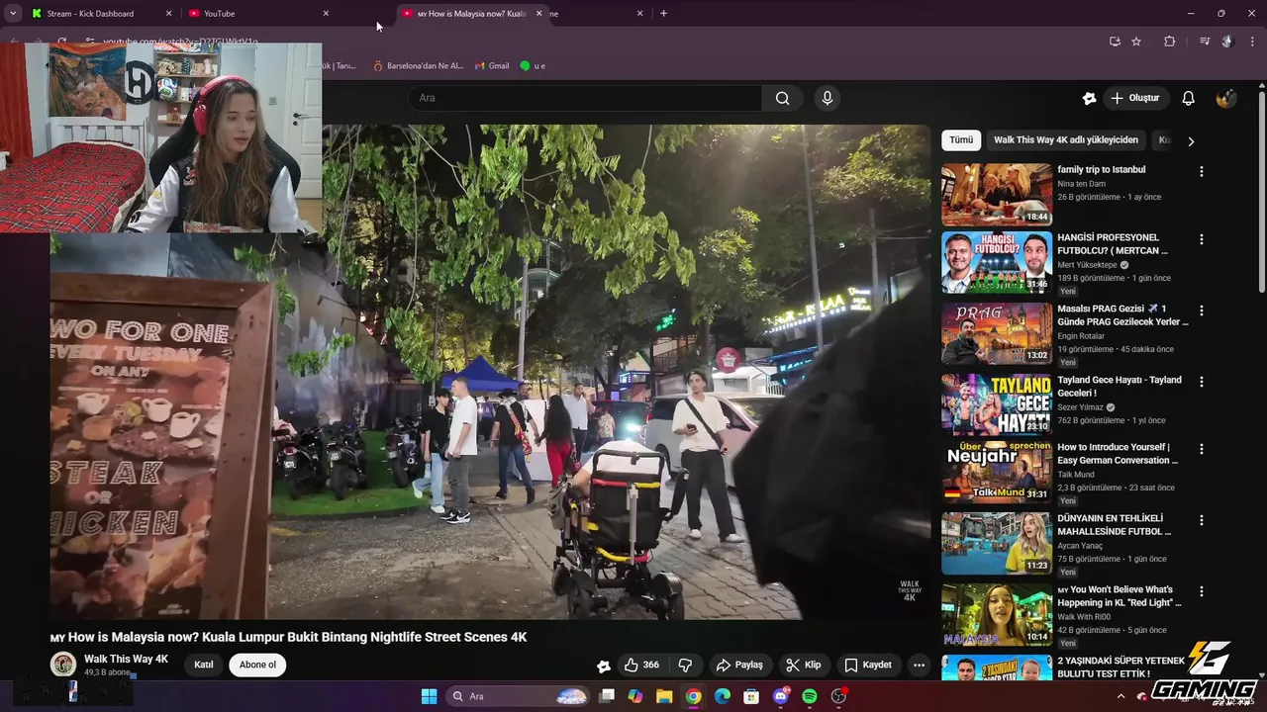Open options for 'Masalsı PRAG Gezisi' video
The width and height of the screenshot is (1267, 712).
click(1202, 311)
